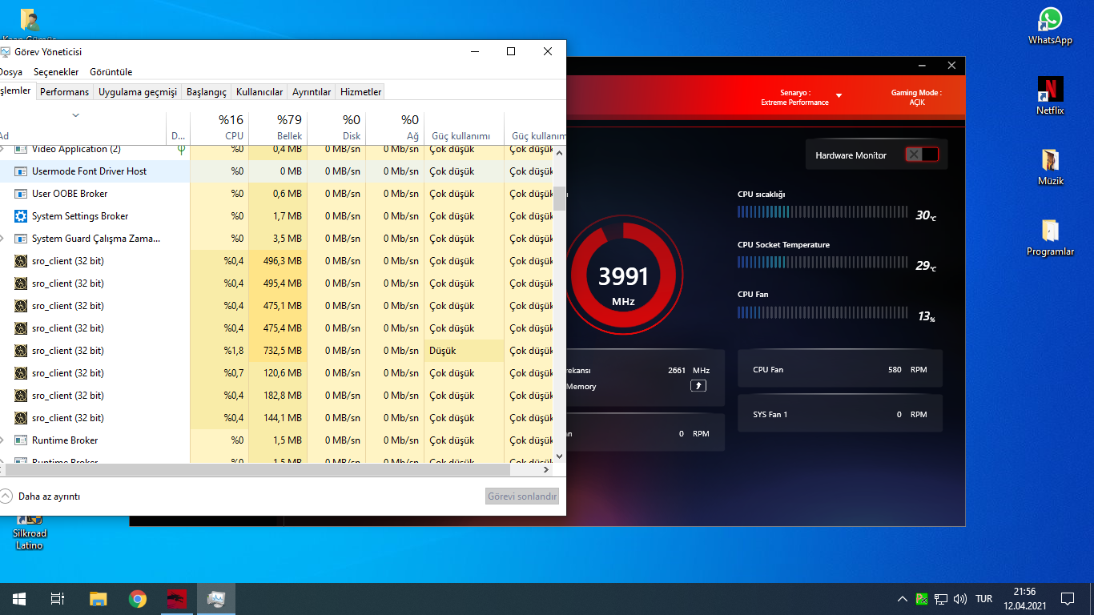Click the memory arrow icon in Dragon Center

698,386
